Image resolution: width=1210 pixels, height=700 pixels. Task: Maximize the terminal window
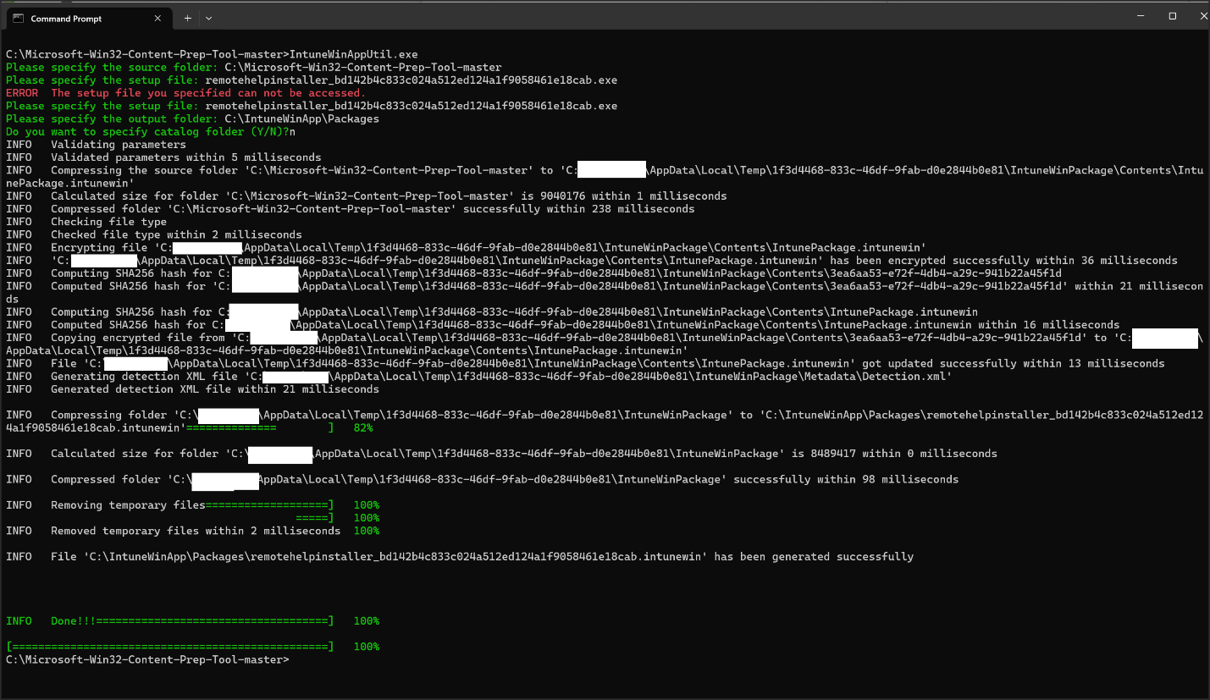[x=1173, y=16]
